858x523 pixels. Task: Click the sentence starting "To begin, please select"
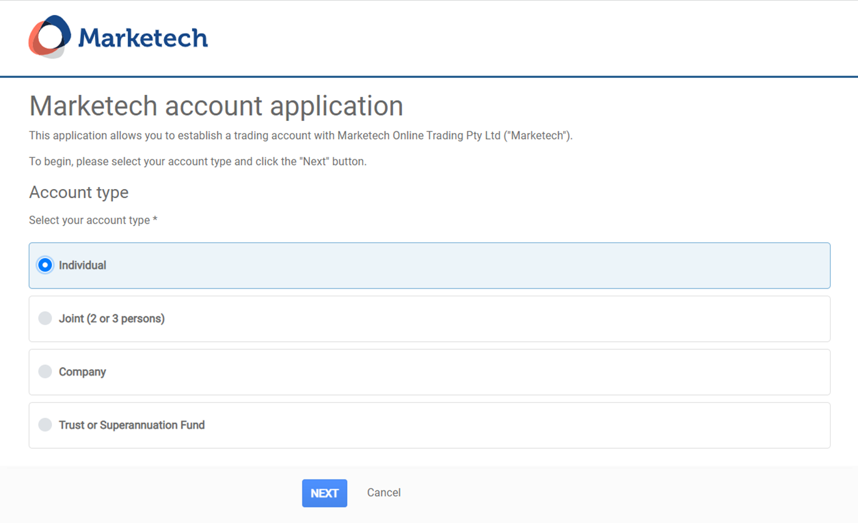pyautogui.click(x=198, y=161)
